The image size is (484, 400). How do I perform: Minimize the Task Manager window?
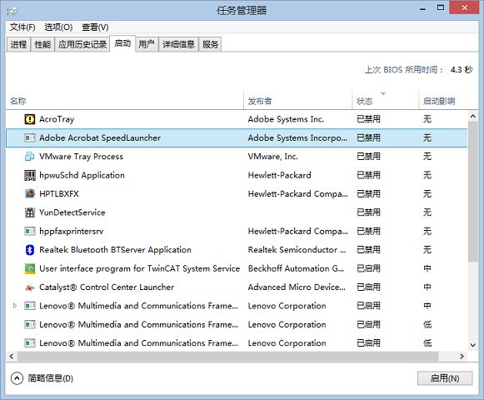(x=423, y=8)
